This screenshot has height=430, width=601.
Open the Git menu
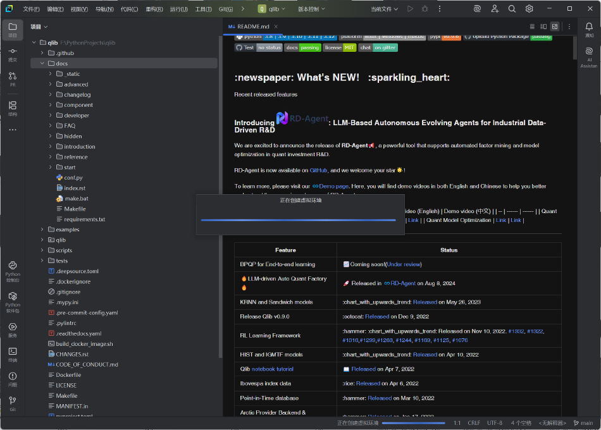click(x=225, y=9)
